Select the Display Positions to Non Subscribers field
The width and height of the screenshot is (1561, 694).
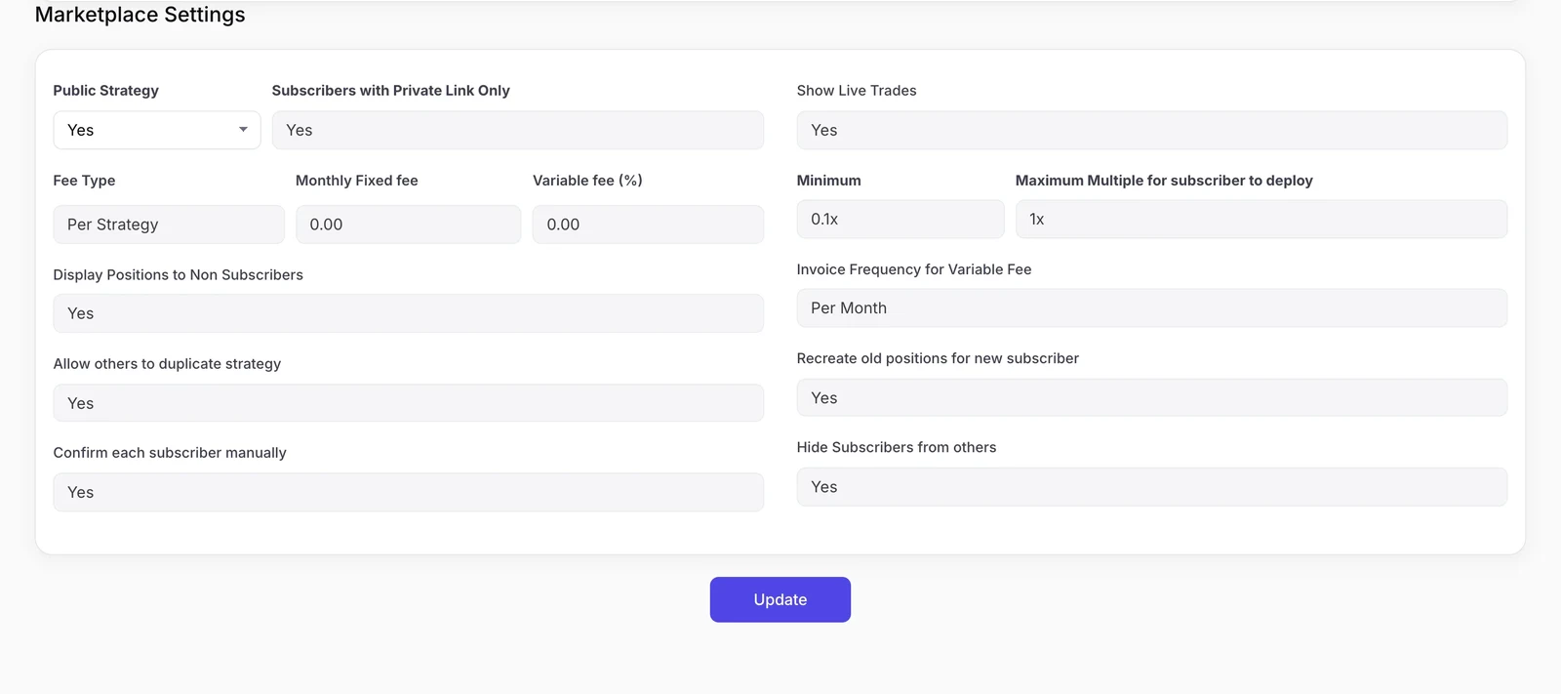(409, 313)
